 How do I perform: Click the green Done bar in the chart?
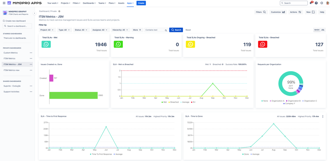[73, 95]
